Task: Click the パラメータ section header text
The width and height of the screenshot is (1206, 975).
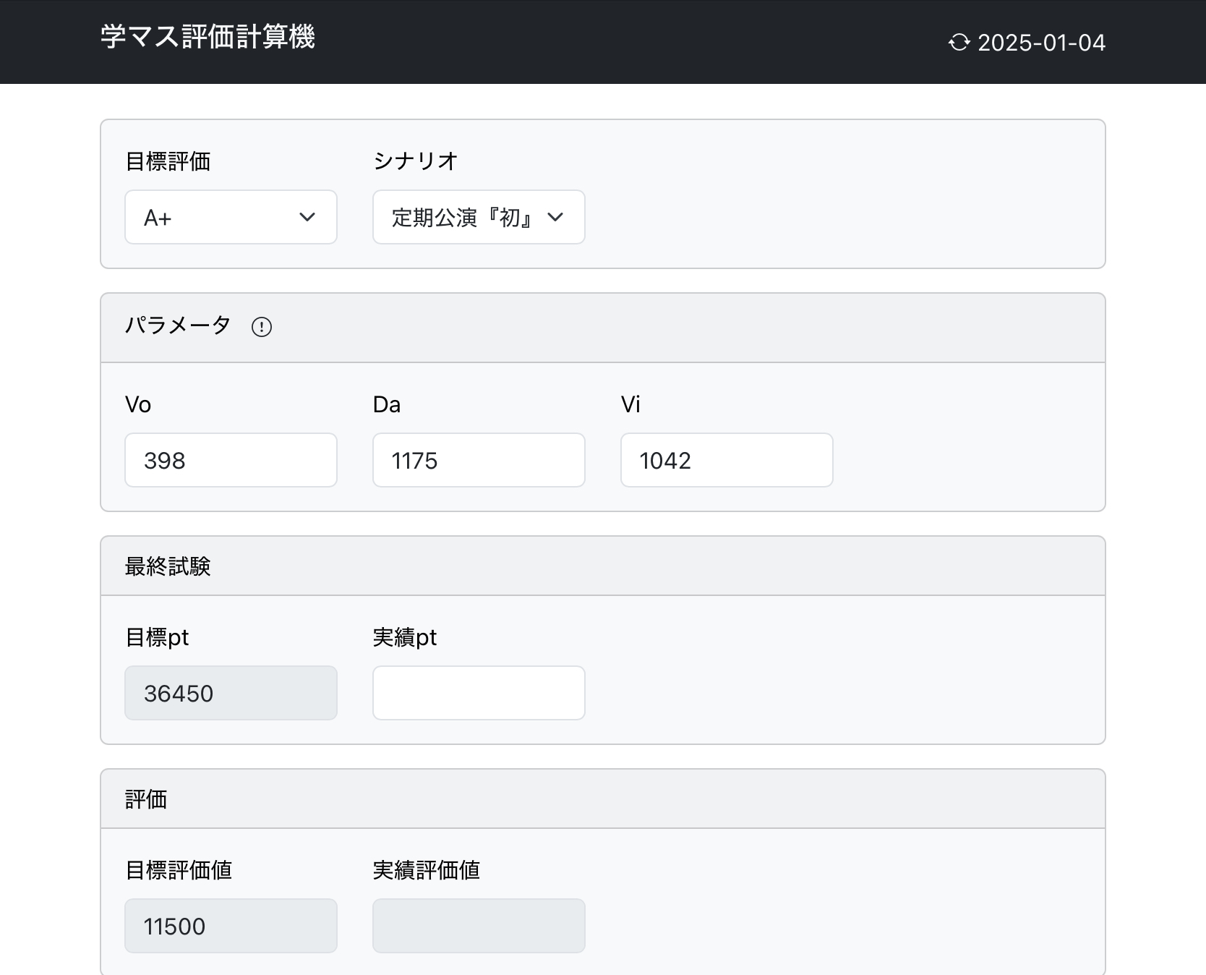Action: click(178, 325)
